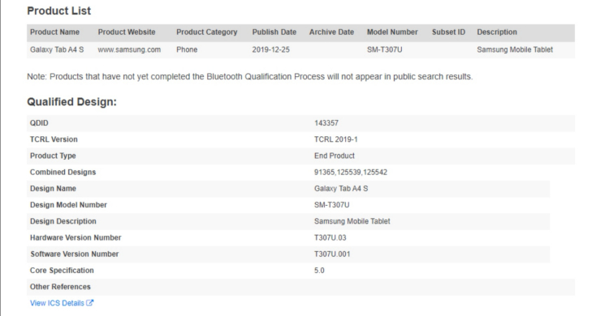Select the Design Model Number value SM-T307U

pos(331,205)
